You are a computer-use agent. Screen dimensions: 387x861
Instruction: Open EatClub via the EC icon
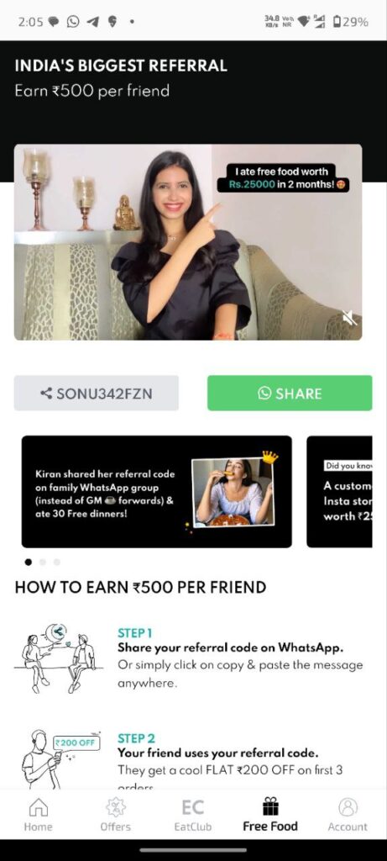pos(192,807)
